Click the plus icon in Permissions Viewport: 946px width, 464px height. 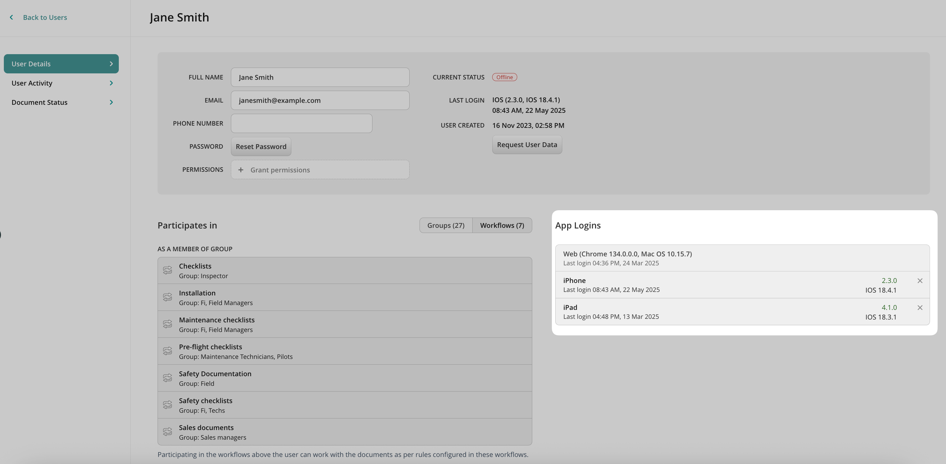click(241, 170)
